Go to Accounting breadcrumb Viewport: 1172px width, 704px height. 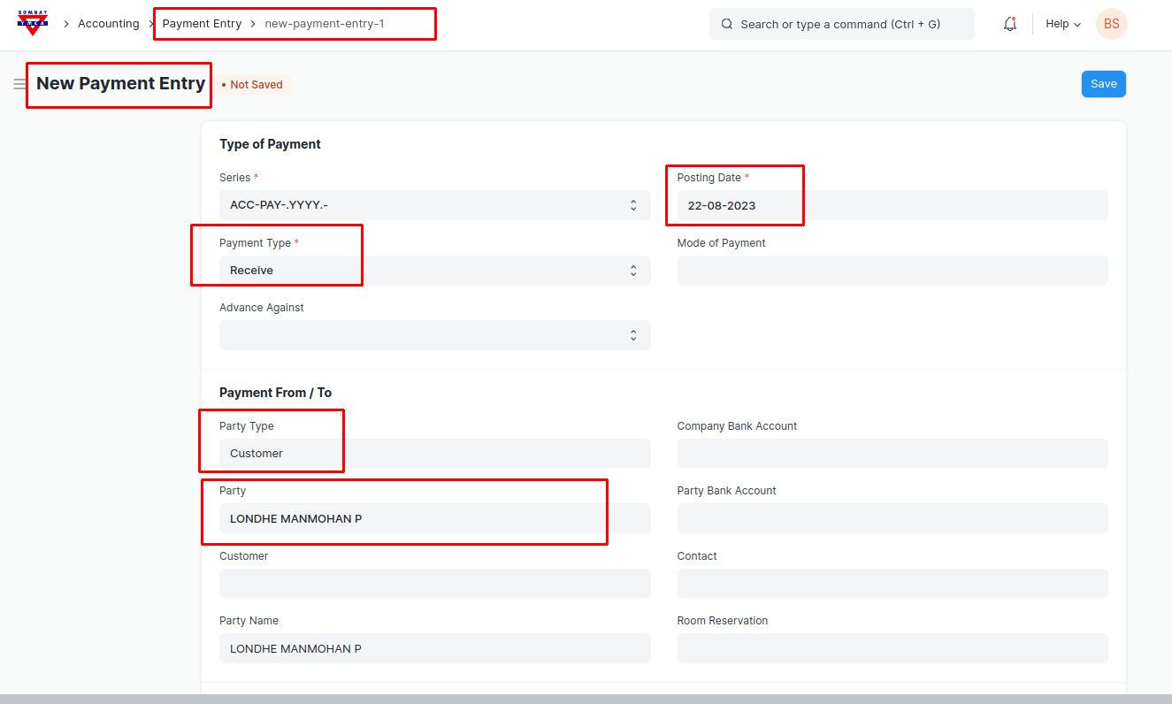(x=108, y=24)
